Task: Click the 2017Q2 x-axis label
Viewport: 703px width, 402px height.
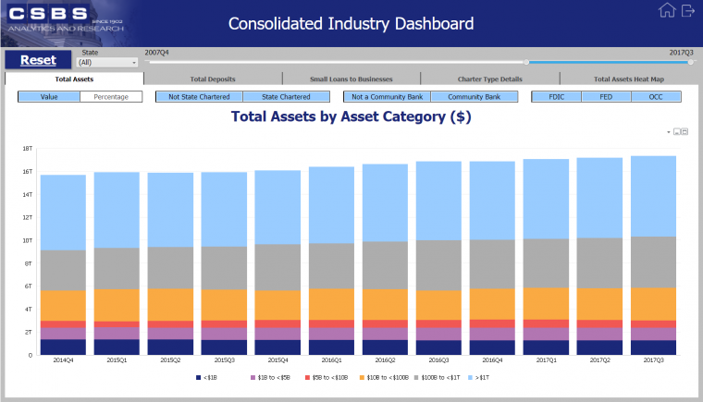Action: 600,360
